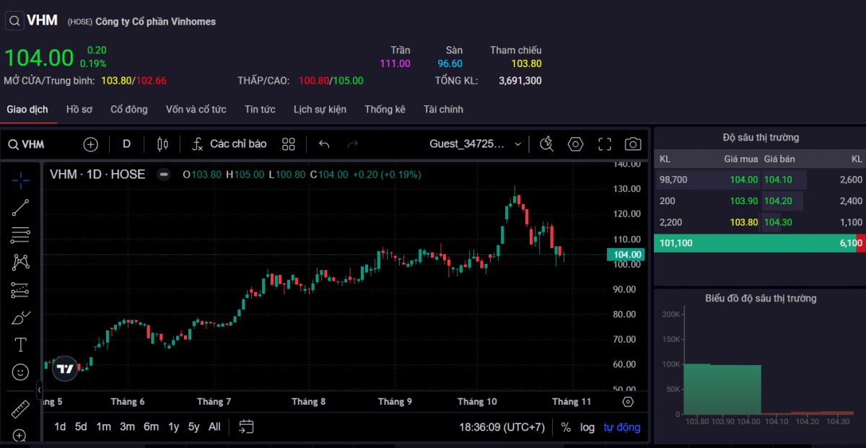Switch to the Hồ sơ tab
The image size is (866, 448).
(79, 110)
